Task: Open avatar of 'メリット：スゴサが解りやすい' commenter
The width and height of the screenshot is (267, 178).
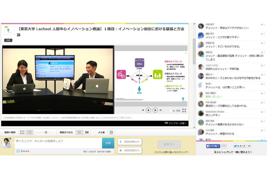Action: [201, 35]
